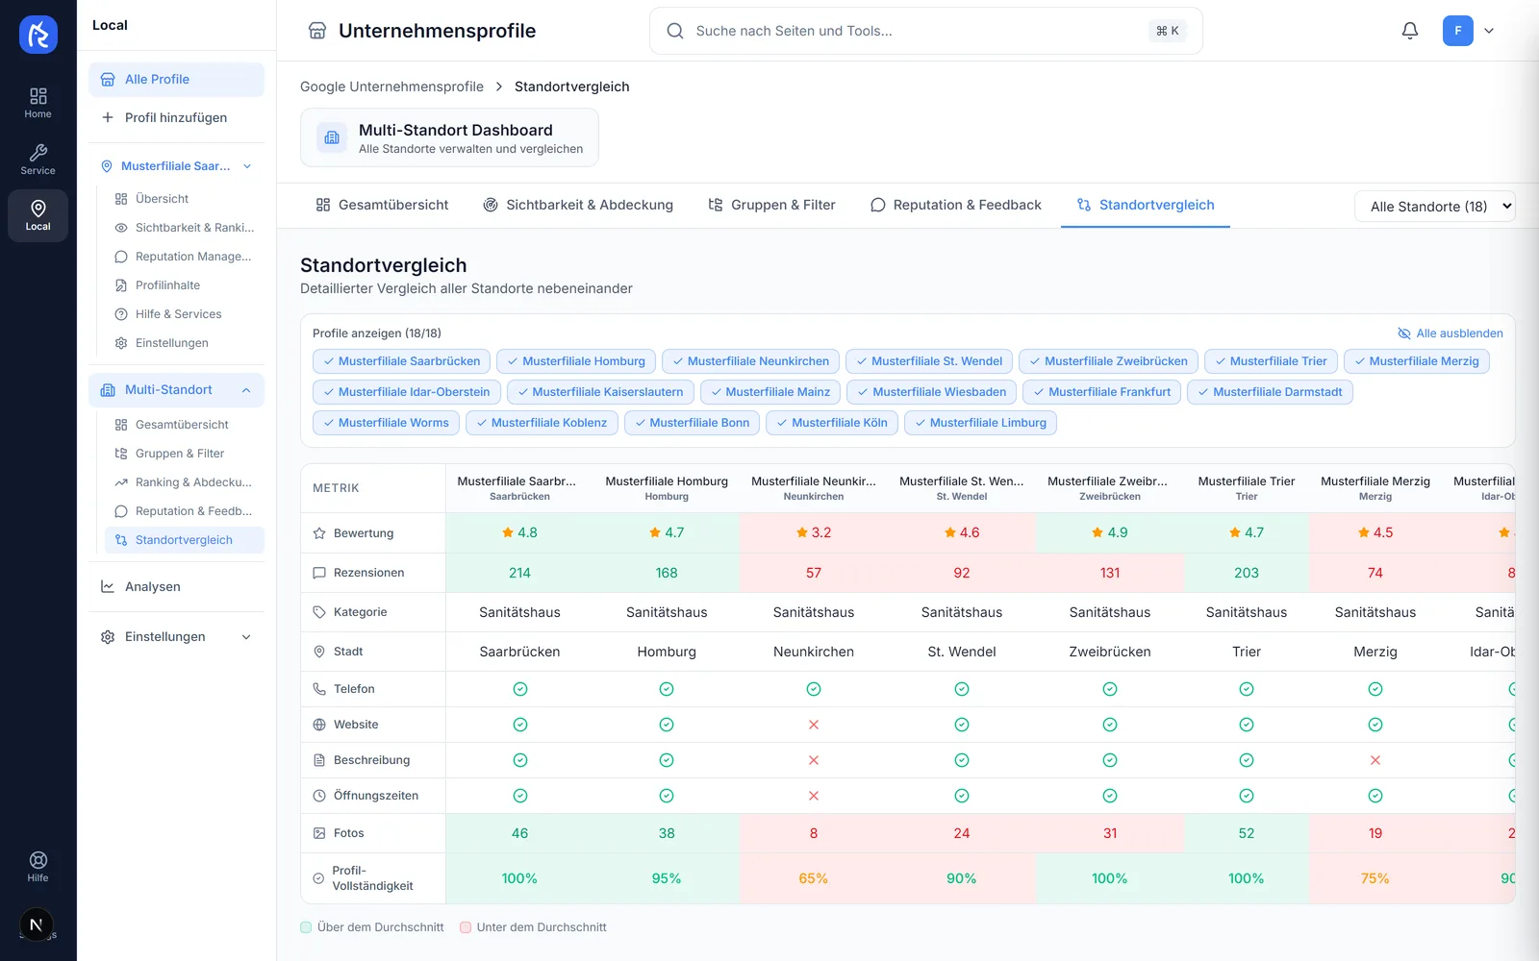Toggle Musterfiliale Limburg profile chip
Viewport: 1539px width, 961px height.
[x=980, y=423]
